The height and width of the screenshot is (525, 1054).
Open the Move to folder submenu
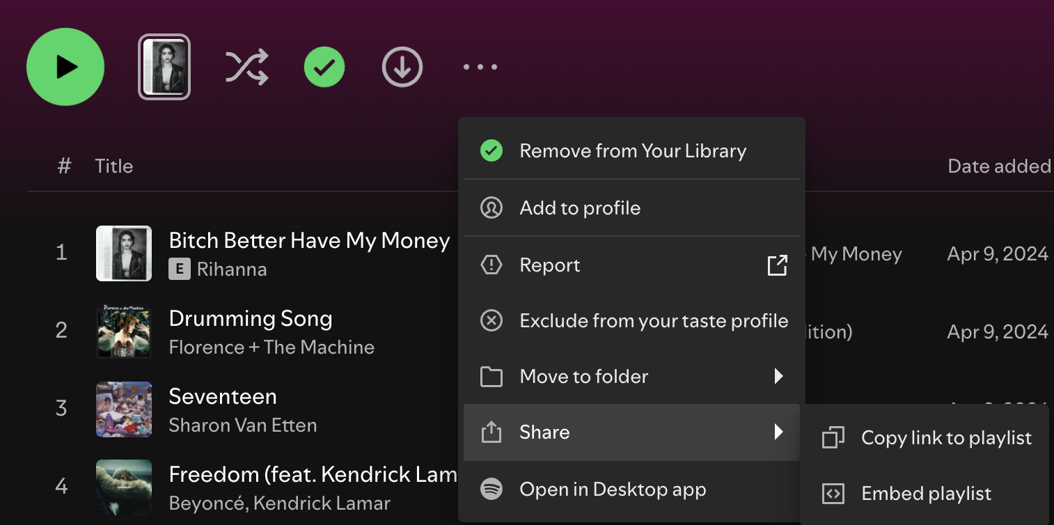point(631,377)
